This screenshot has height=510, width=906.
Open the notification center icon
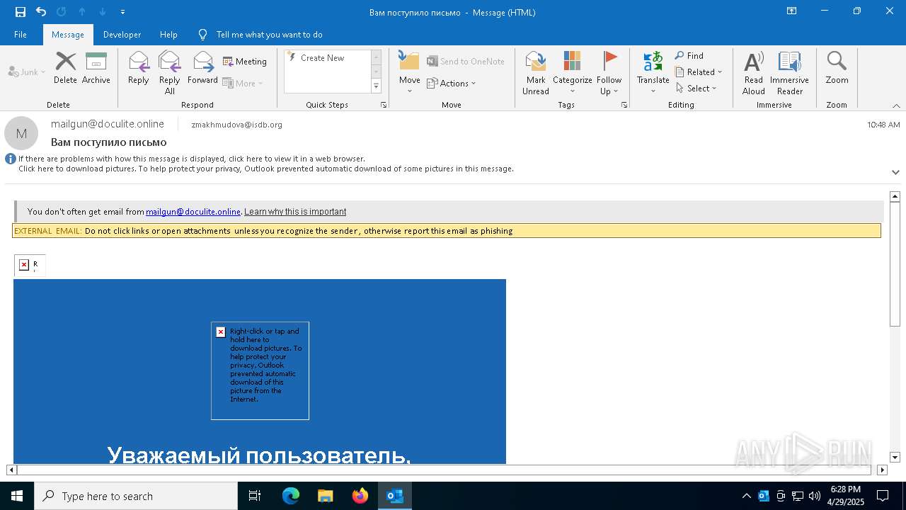click(883, 496)
